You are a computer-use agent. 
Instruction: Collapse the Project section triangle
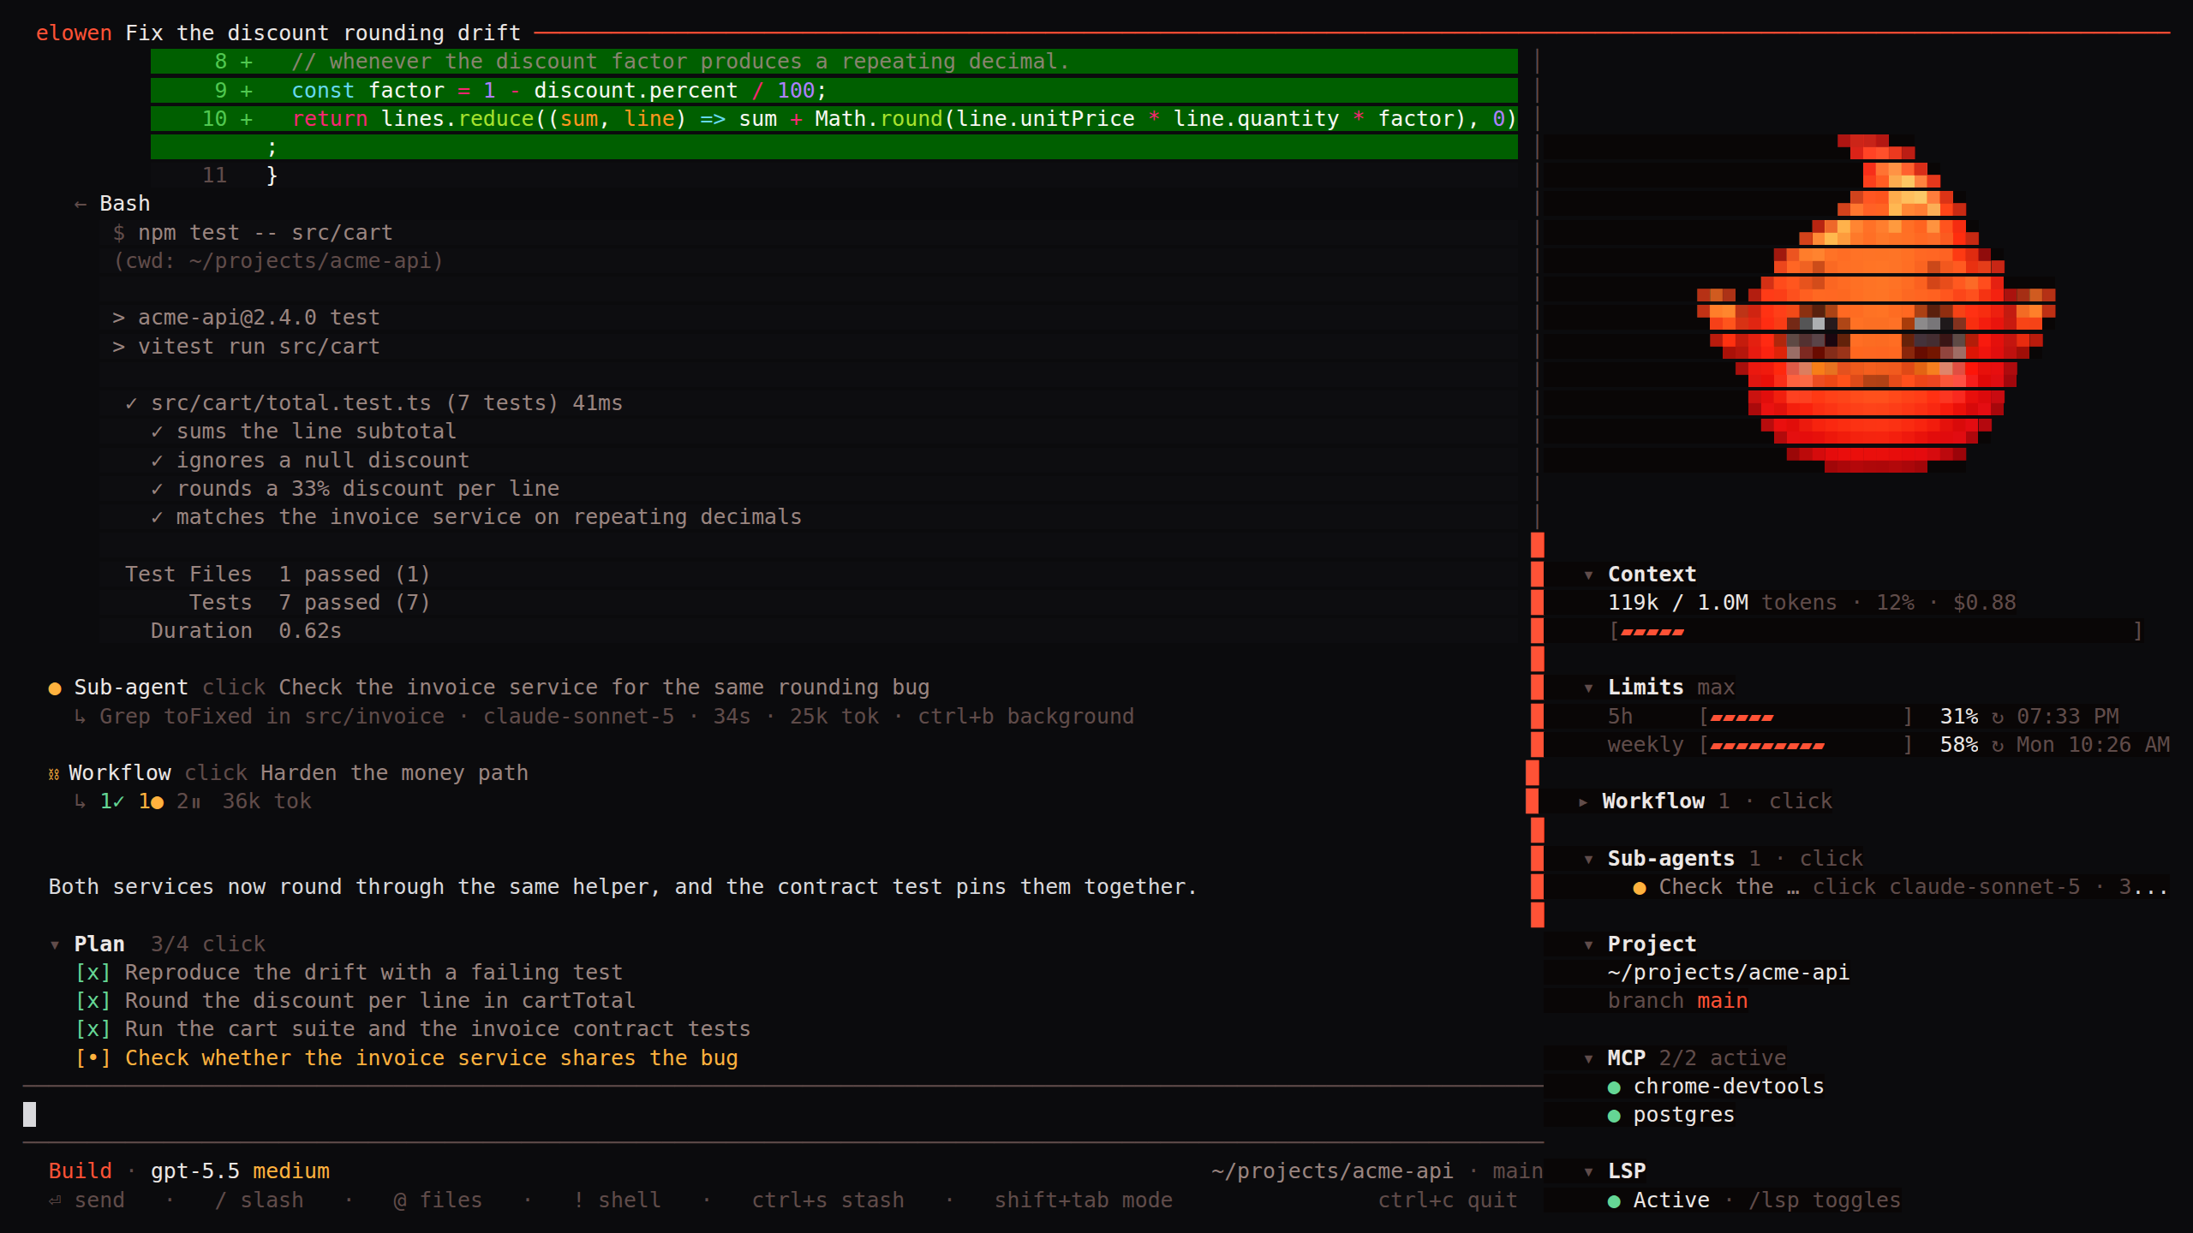[x=1588, y=944]
